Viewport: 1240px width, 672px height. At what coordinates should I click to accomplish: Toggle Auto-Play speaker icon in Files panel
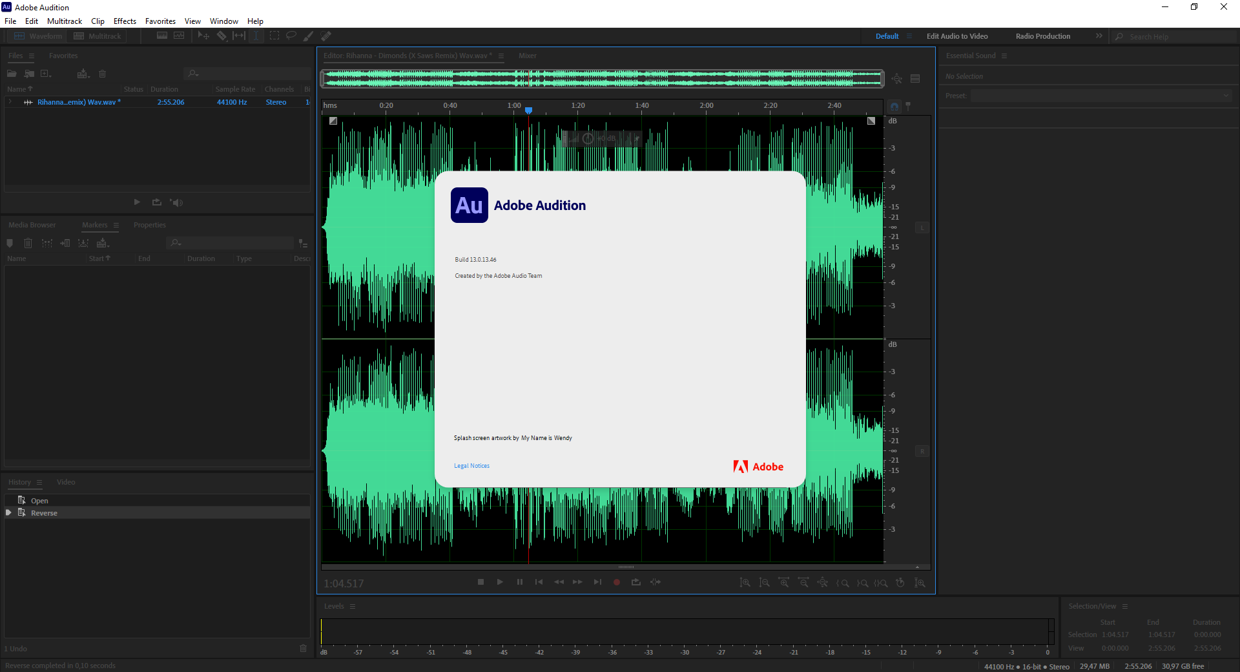[x=176, y=202]
